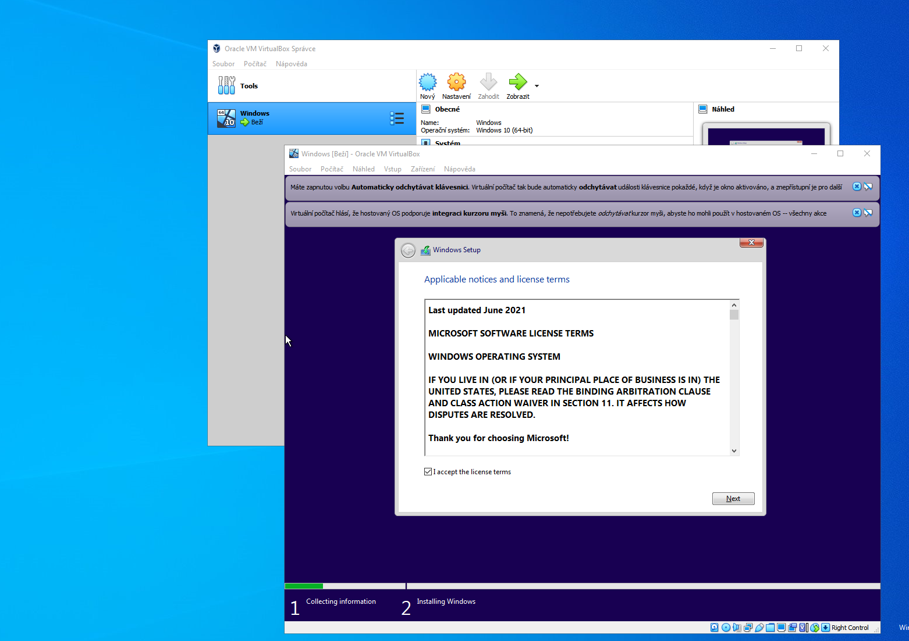
Task: Click the Windows Setup title icon
Action: pos(425,250)
